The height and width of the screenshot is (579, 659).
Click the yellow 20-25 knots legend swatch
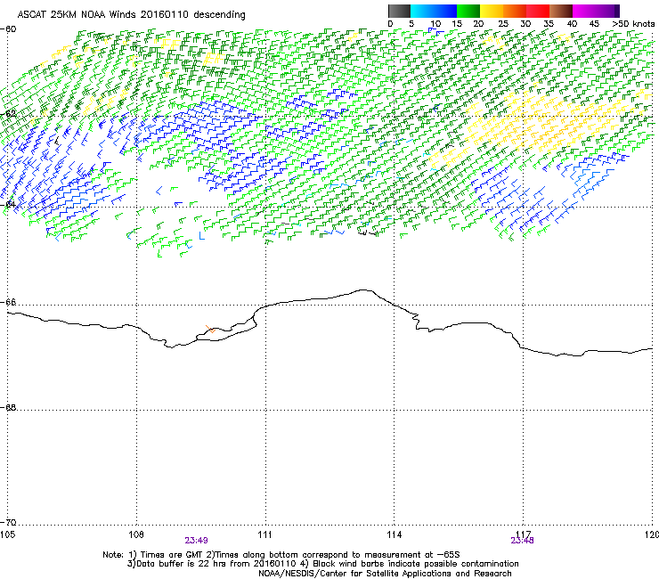[492, 11]
